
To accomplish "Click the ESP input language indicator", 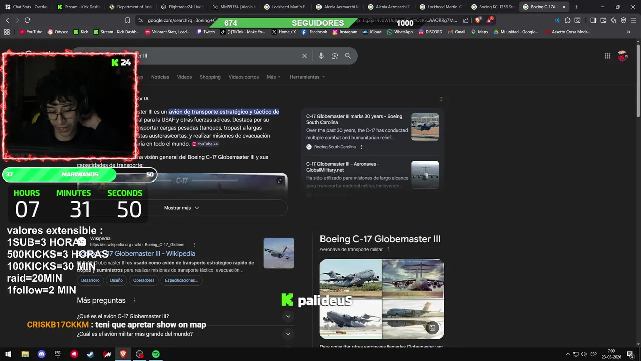I will [x=593, y=354].
